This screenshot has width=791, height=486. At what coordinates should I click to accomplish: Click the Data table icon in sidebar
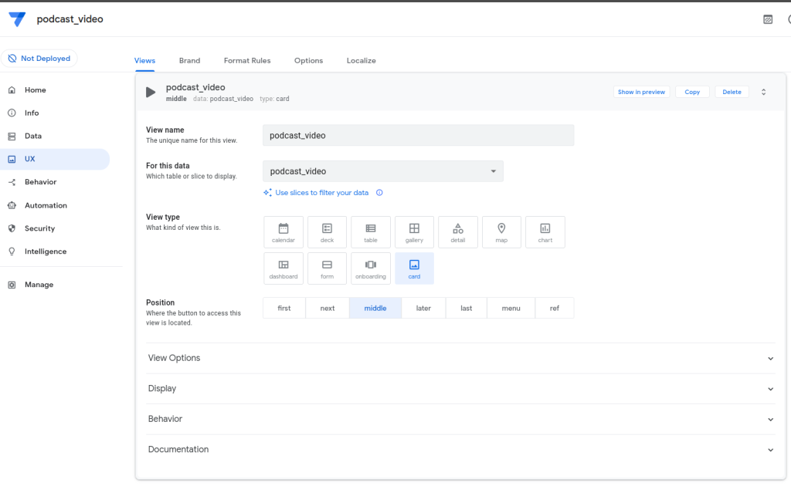12,136
